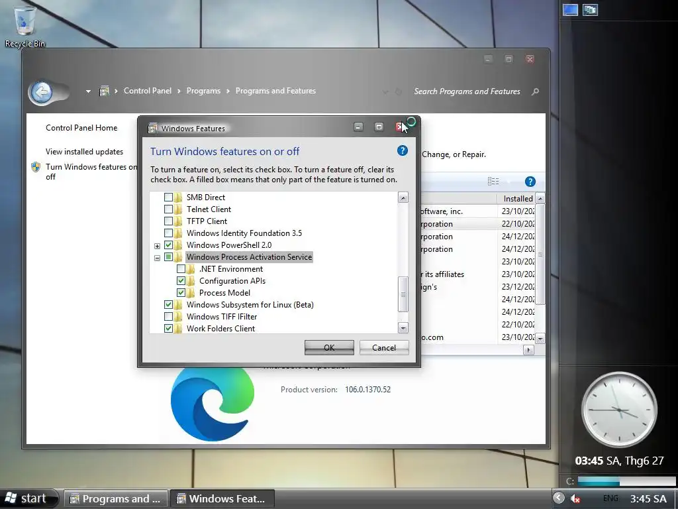
Task: Open Control Panel Home link
Action: pyautogui.click(x=81, y=128)
